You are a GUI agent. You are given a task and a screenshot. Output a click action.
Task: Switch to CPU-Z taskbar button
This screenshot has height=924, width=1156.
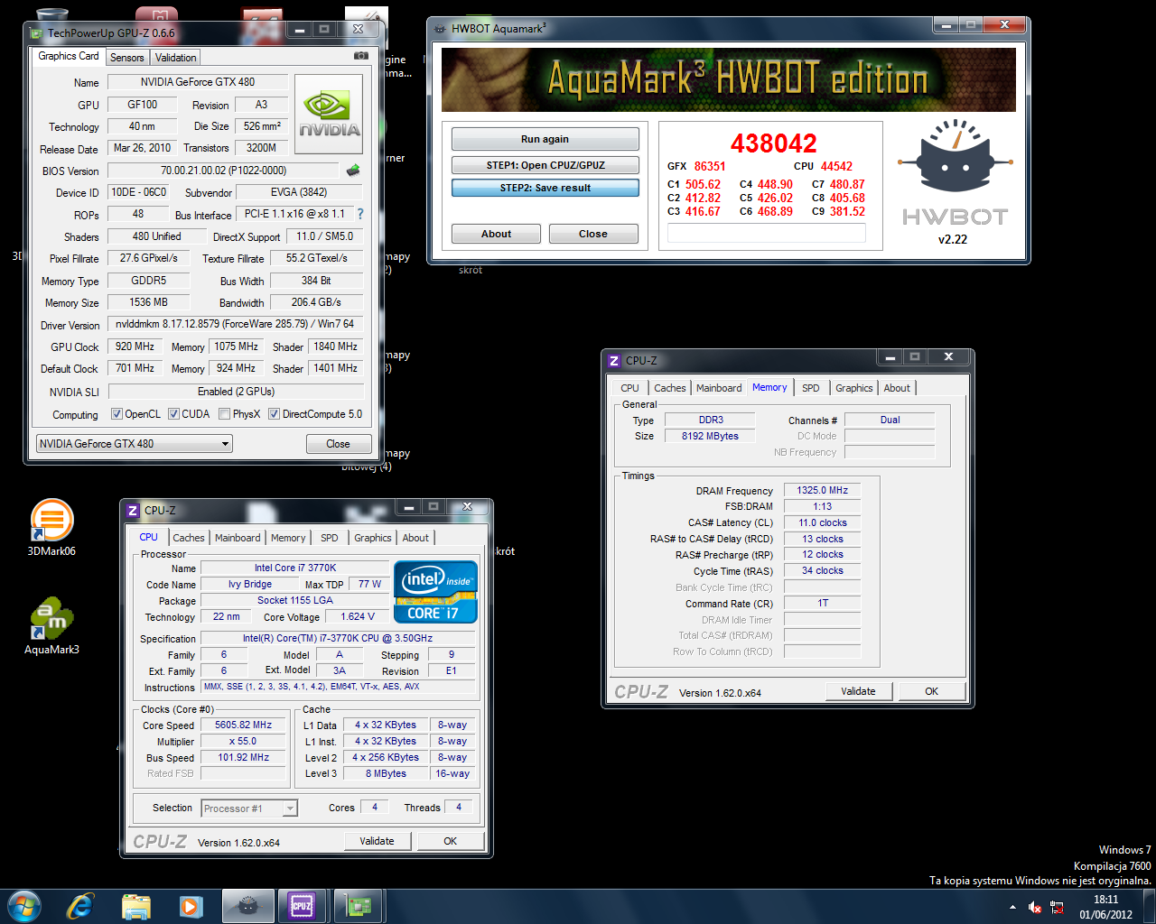(x=302, y=906)
